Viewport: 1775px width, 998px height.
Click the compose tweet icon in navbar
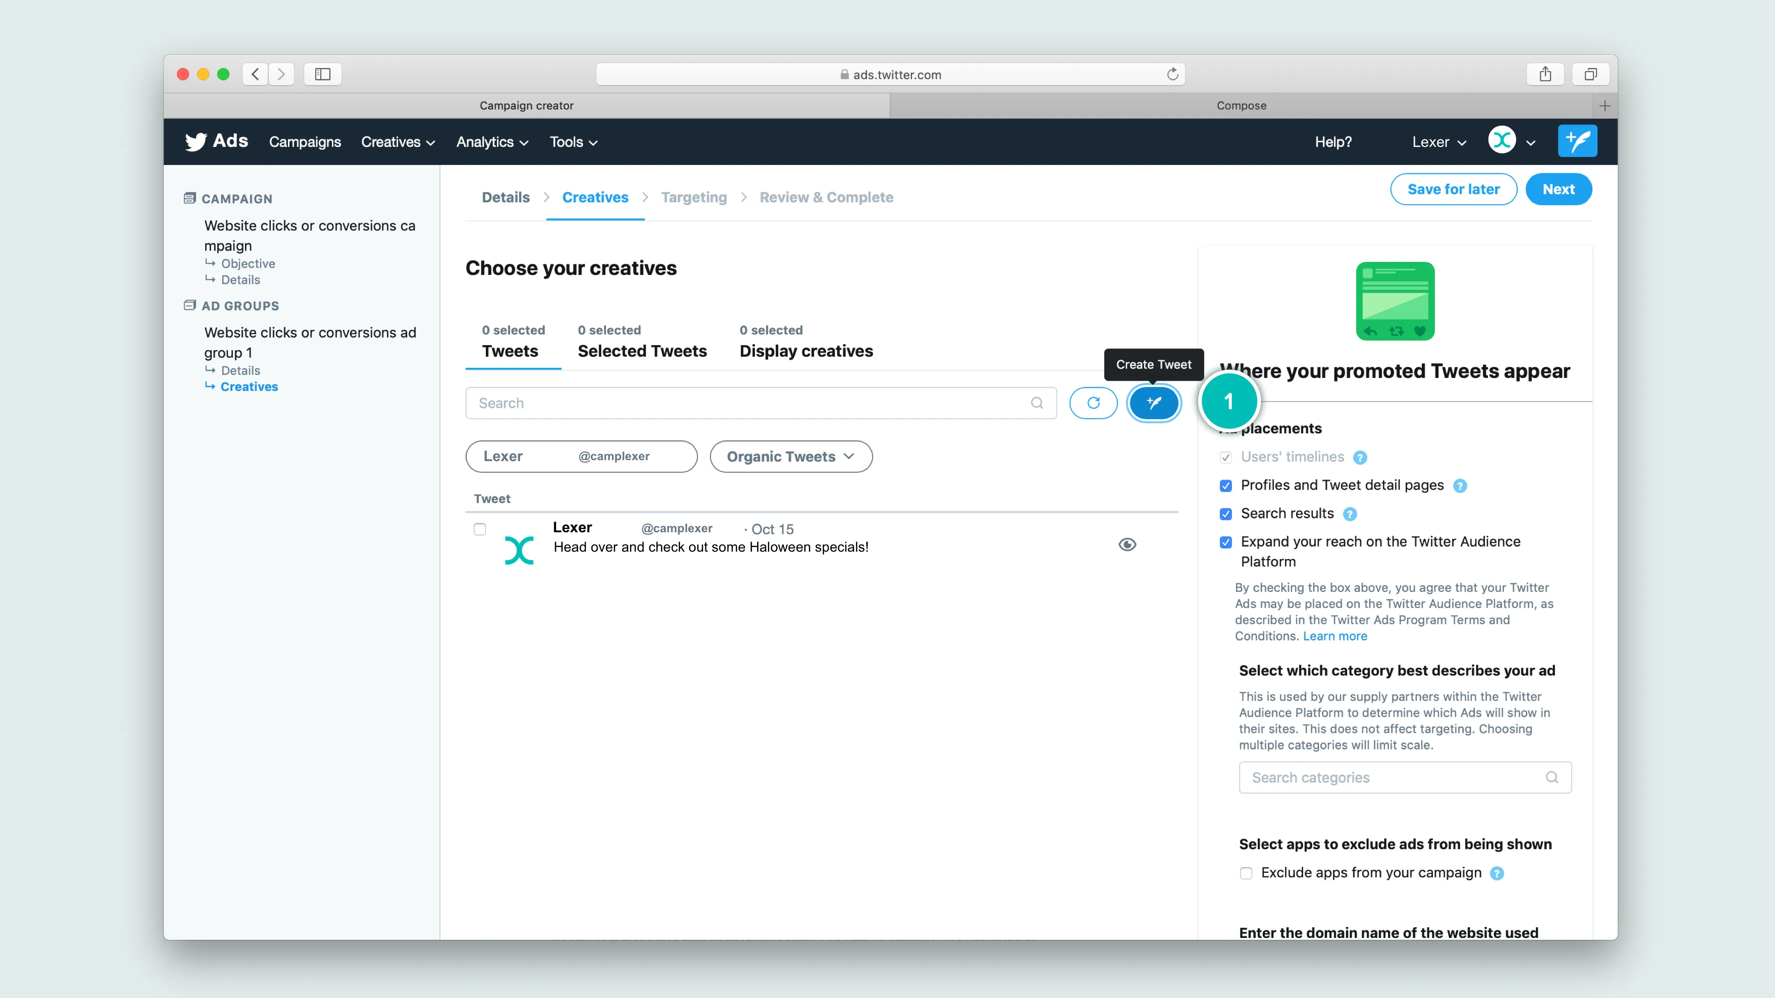point(1577,141)
